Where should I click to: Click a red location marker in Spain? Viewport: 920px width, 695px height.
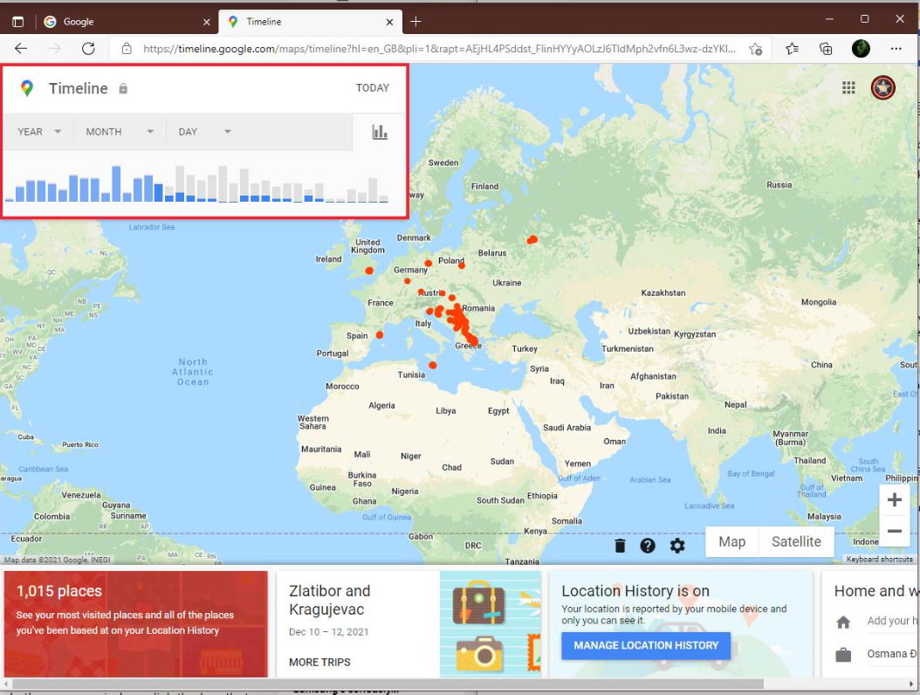coord(379,334)
